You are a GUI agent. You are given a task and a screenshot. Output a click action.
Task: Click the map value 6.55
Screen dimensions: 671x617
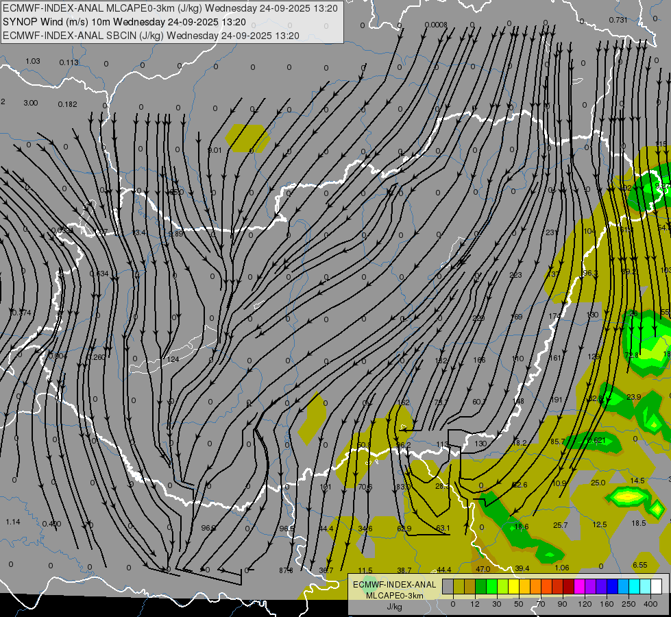[x=639, y=565]
